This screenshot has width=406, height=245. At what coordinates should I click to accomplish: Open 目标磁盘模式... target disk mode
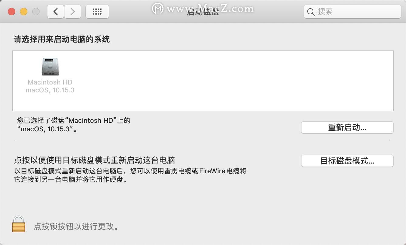[x=347, y=161]
